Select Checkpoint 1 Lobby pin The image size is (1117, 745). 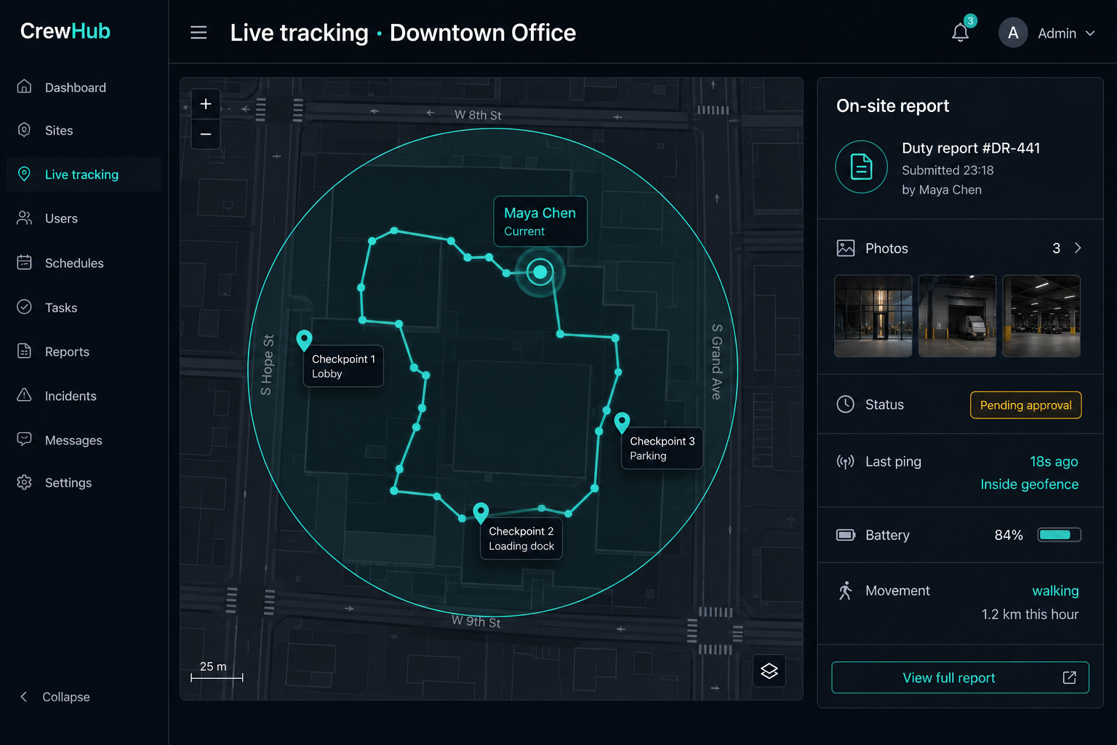click(x=304, y=340)
